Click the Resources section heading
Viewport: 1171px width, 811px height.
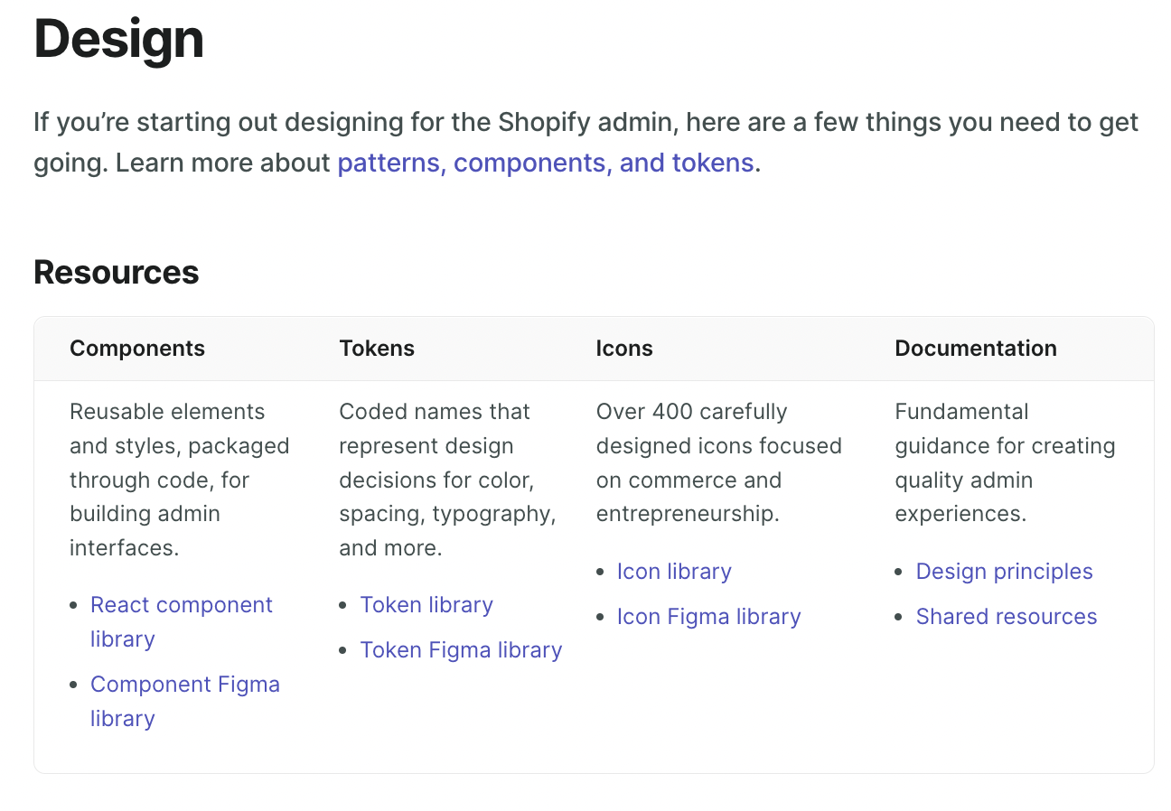pyautogui.click(x=117, y=273)
